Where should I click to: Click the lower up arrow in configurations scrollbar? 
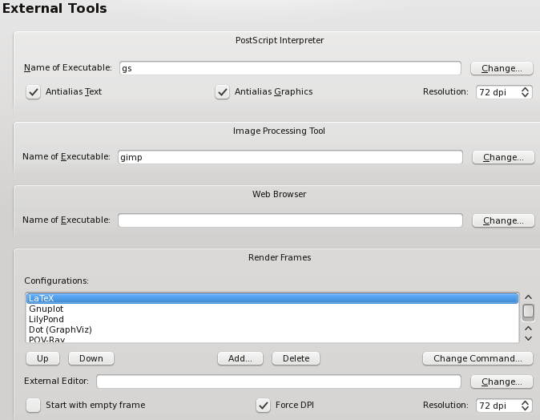(x=528, y=329)
